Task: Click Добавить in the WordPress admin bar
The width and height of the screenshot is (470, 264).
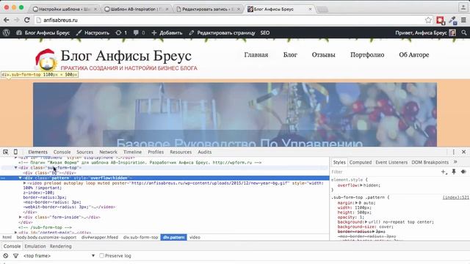Action: 167,33
